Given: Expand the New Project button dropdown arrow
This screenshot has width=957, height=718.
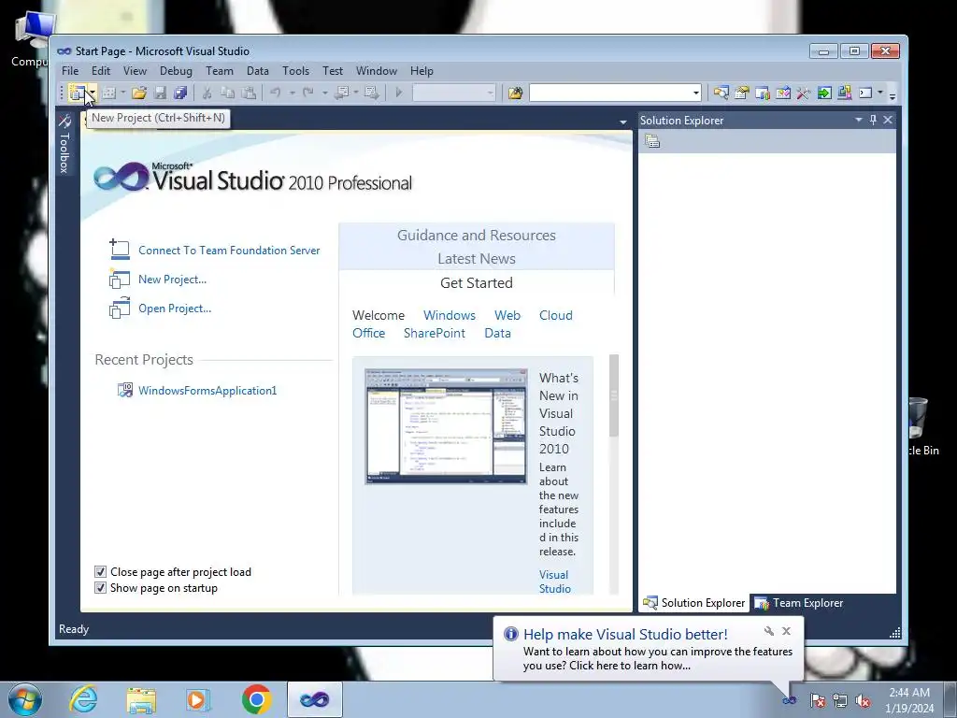Looking at the screenshot, I should coord(91,93).
